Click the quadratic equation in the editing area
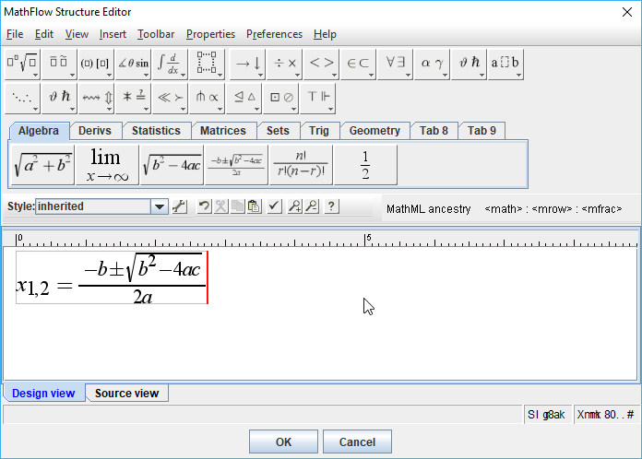Screen dimensions: 642x459 click(112, 277)
